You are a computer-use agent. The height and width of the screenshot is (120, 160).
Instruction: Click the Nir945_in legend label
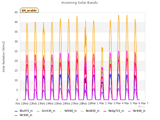click(26, 115)
